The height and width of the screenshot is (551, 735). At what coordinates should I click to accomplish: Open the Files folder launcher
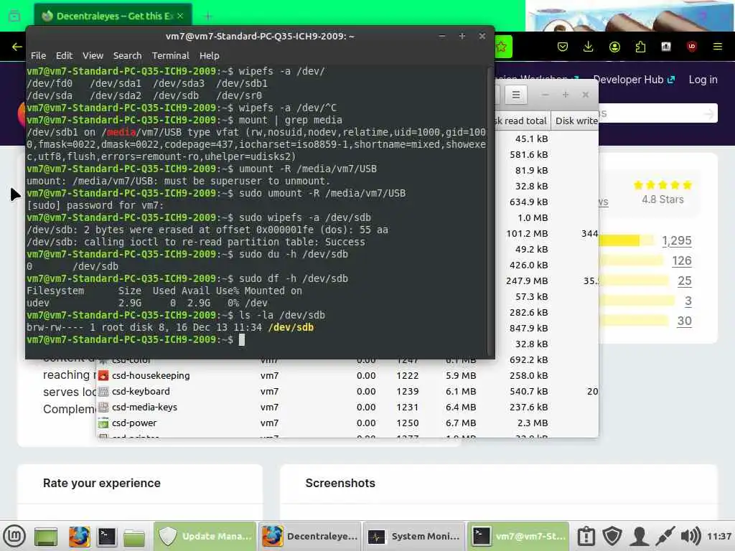[x=134, y=537]
